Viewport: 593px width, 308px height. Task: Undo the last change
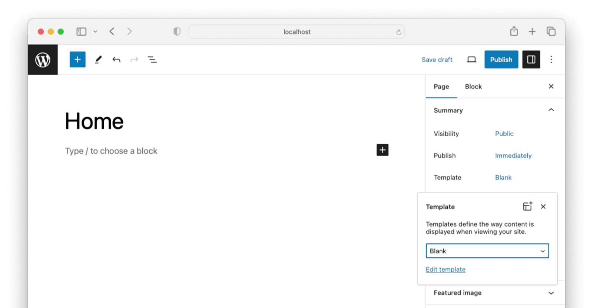[x=116, y=60]
